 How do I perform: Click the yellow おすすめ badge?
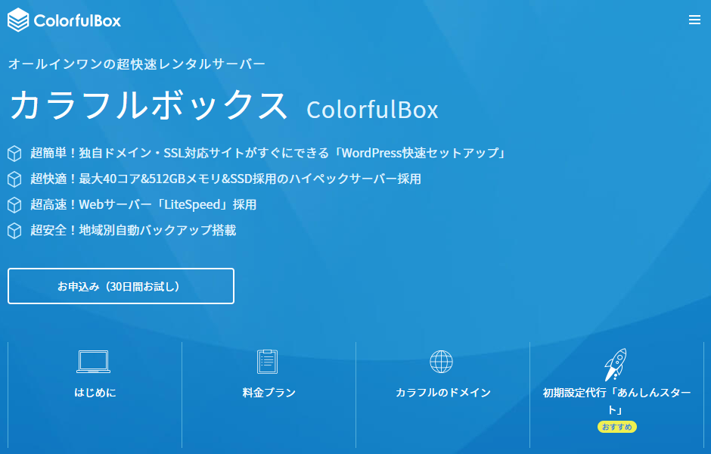616,427
